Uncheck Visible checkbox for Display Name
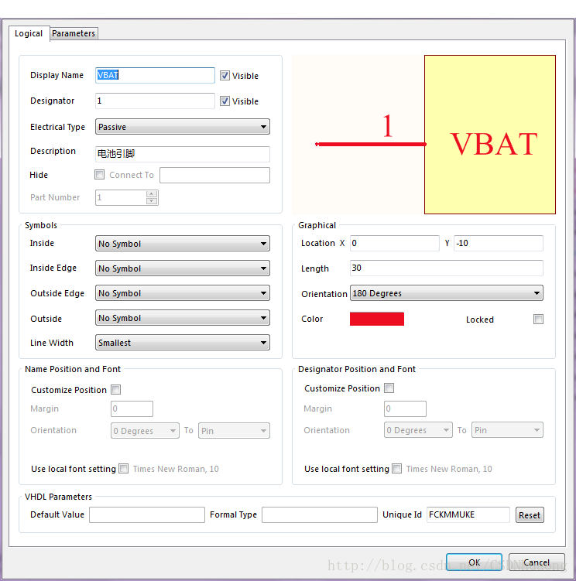The height and width of the screenshot is (581, 576). pos(225,76)
